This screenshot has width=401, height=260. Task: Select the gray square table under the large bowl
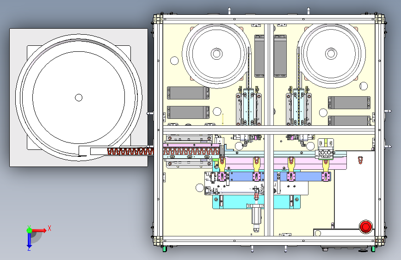(79, 98)
